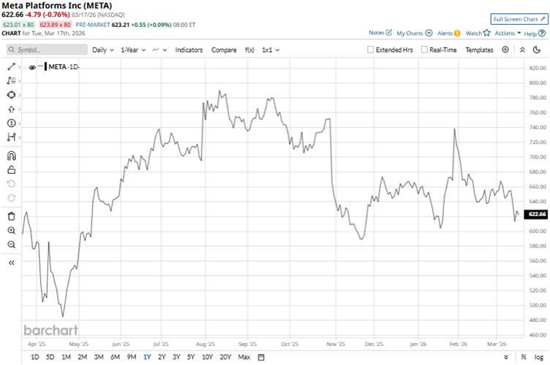Click the 622.66 current price label
The image size is (550, 365).
(x=536, y=214)
